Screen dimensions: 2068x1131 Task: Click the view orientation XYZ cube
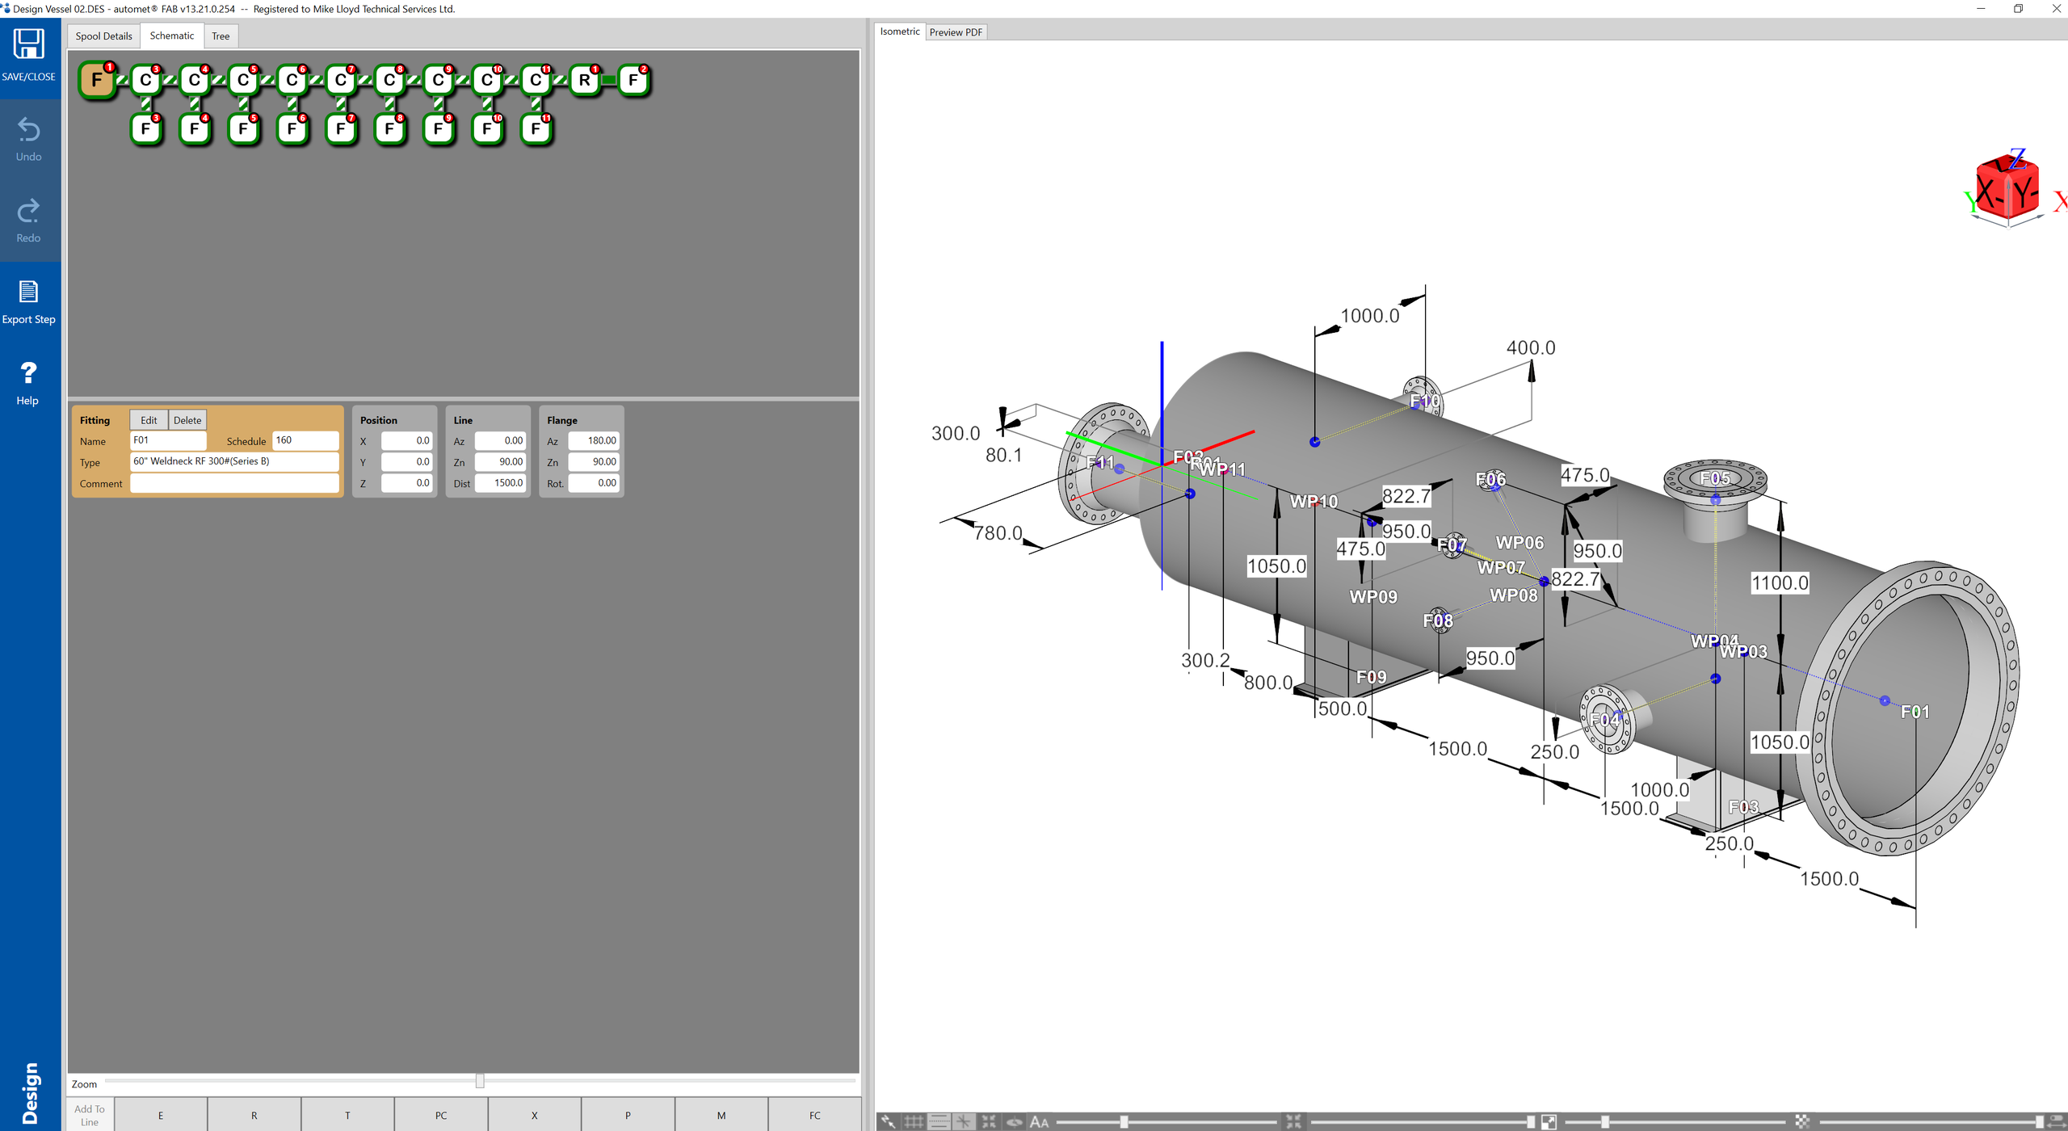(x=2007, y=186)
